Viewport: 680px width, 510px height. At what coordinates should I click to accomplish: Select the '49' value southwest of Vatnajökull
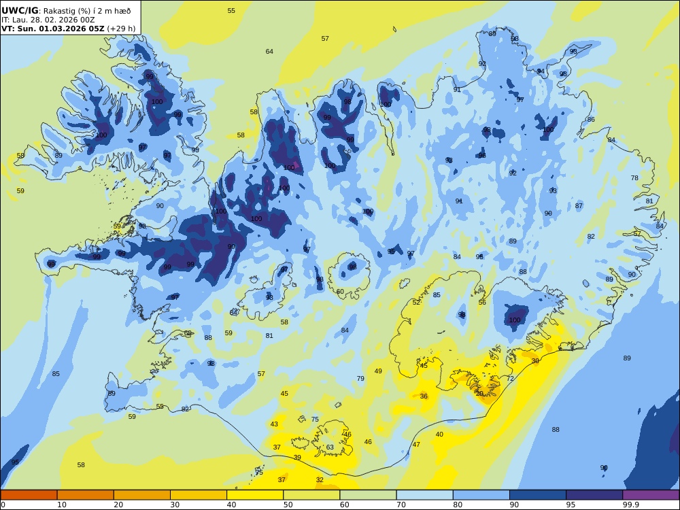pyautogui.click(x=378, y=371)
